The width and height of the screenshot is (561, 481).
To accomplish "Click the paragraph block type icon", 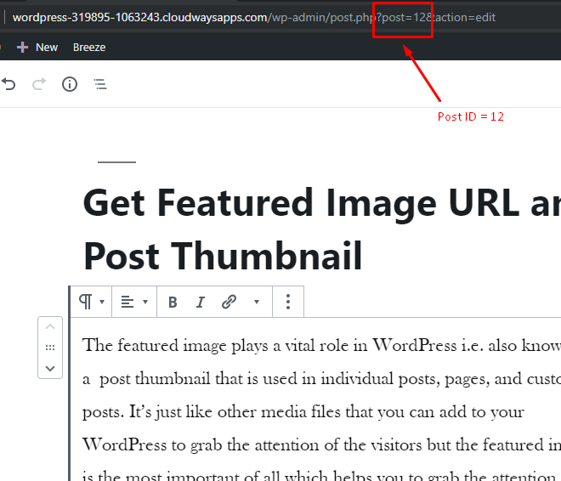I will point(86,302).
